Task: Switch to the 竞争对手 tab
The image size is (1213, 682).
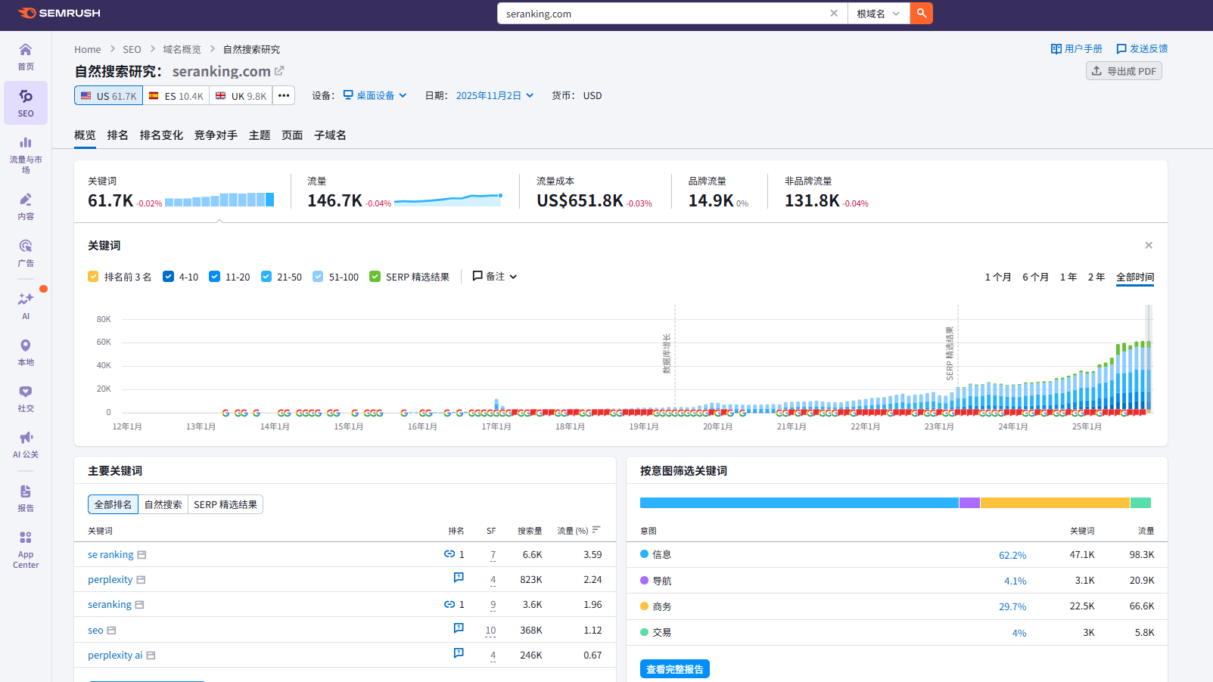Action: [x=215, y=135]
